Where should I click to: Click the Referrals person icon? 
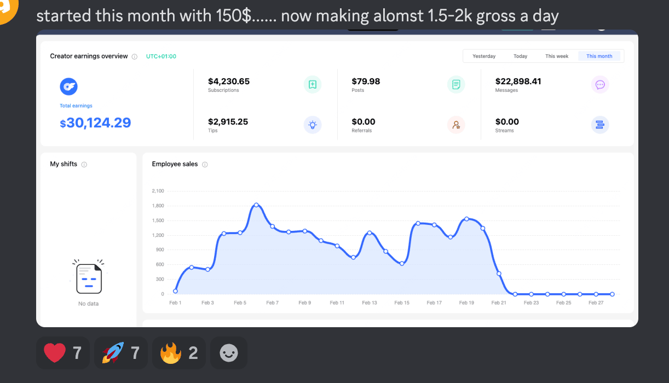click(x=456, y=125)
